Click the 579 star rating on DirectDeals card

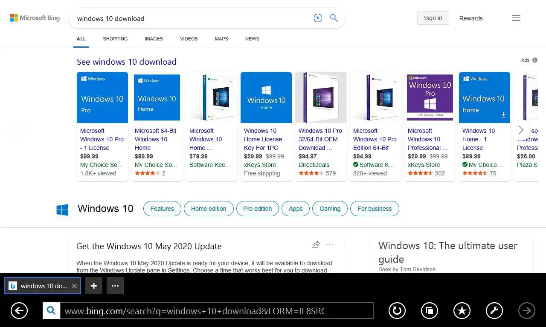[x=317, y=173]
